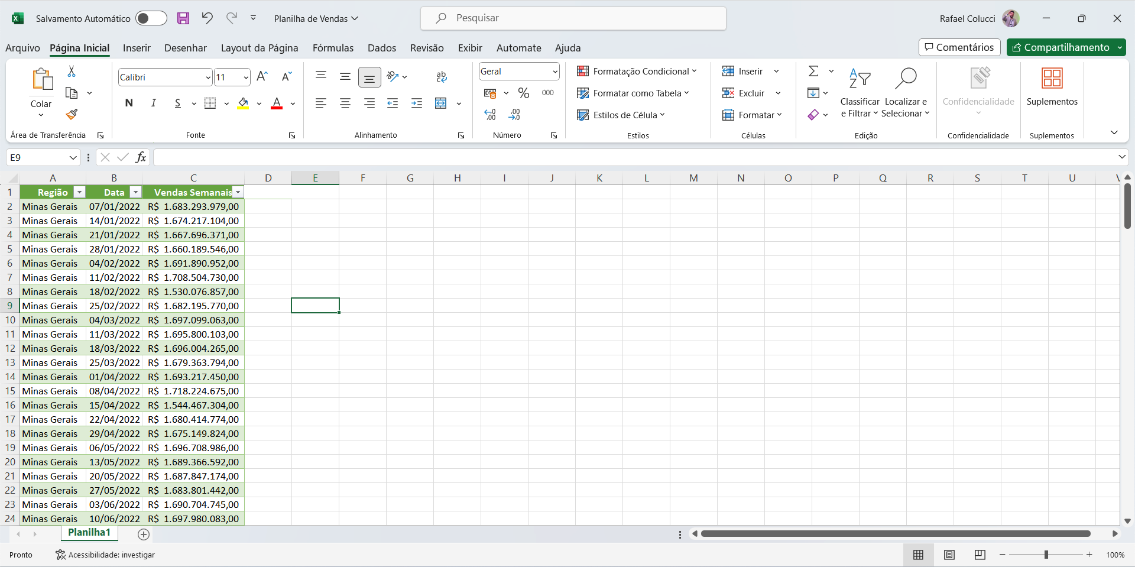Open Suplementos add-ins icon

(x=1052, y=87)
